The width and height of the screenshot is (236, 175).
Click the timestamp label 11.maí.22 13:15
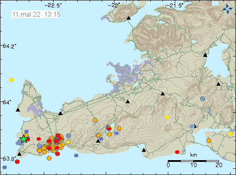[x=36, y=14]
